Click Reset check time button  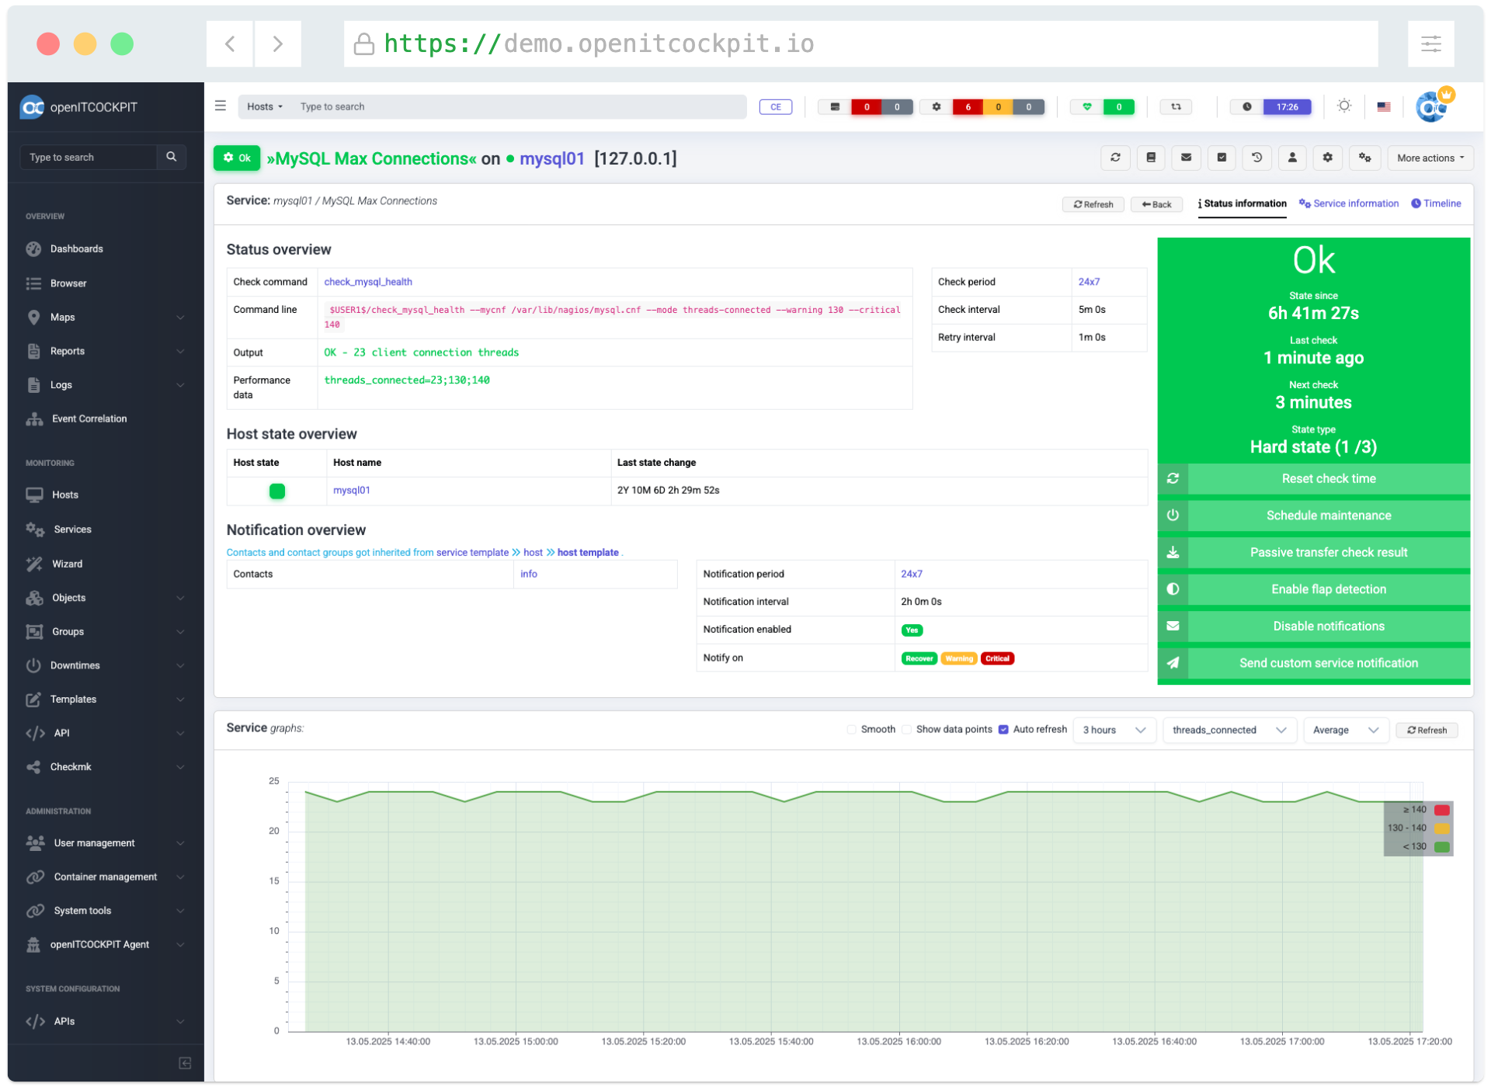coord(1314,479)
